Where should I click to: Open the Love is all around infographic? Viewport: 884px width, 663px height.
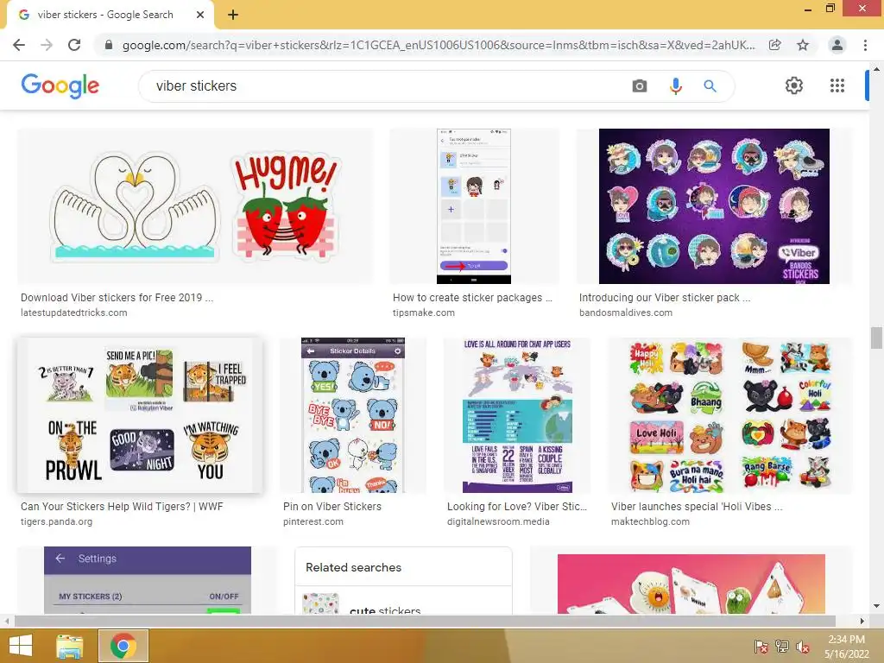517,415
